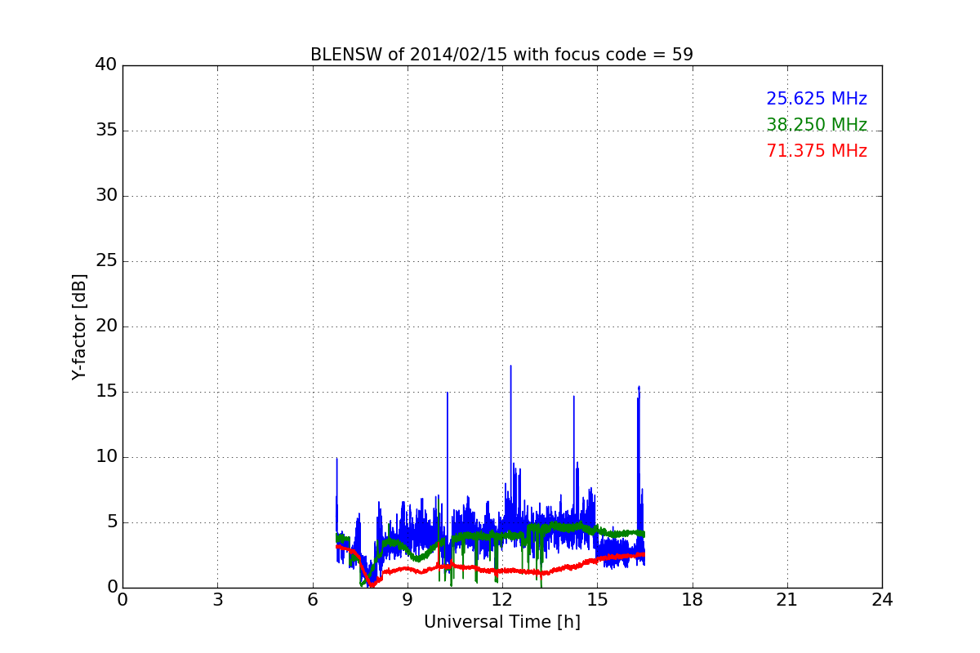Click the 'Universal Time [h]' axis label
Viewport: 980px width, 653px height.
click(501, 622)
